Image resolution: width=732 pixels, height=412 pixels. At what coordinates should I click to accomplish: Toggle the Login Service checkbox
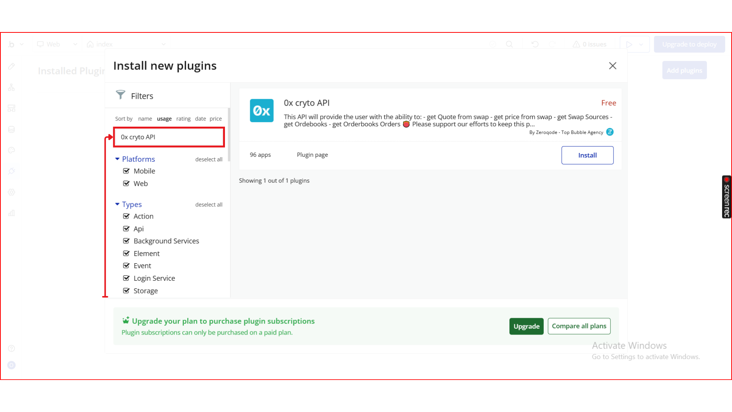[x=126, y=278]
